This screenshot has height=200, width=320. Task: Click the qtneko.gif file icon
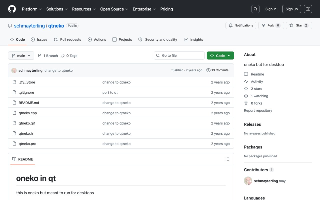coord(14,123)
